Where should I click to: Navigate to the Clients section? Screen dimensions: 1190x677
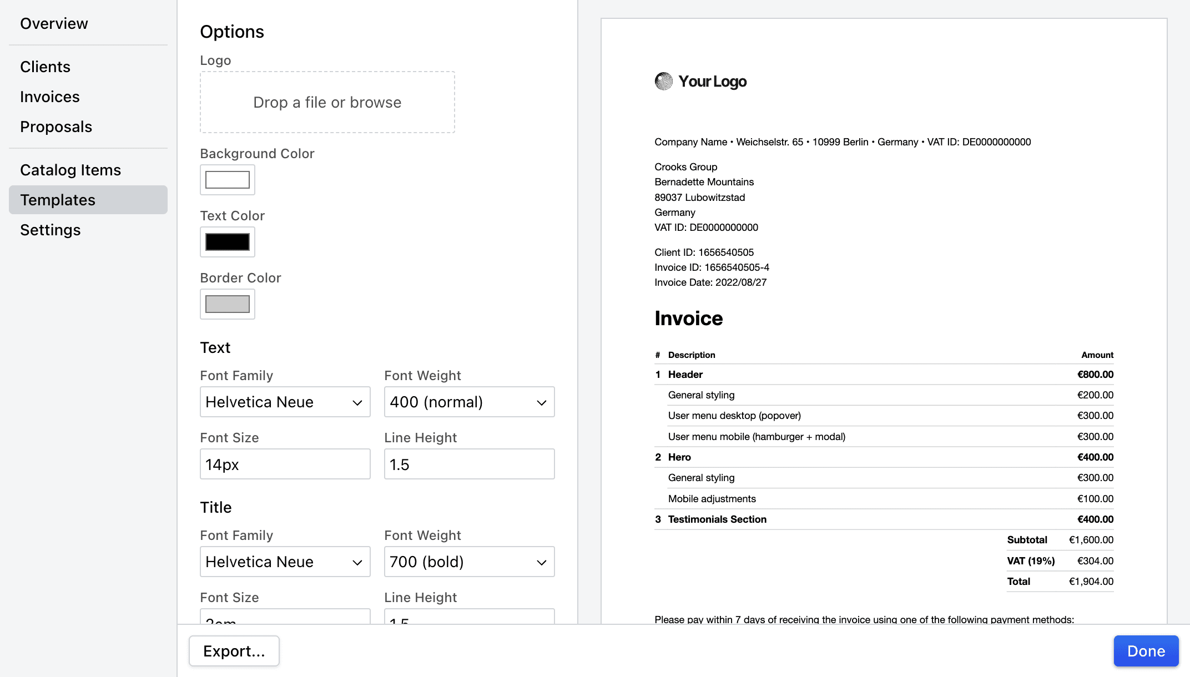pos(45,67)
